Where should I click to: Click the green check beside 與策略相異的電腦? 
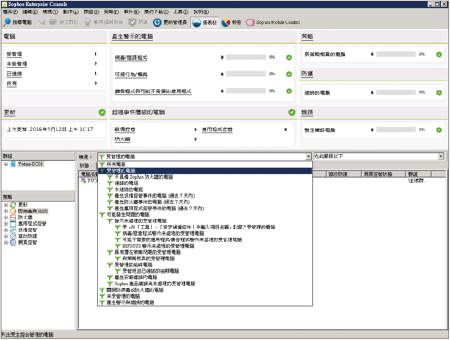[439, 54]
